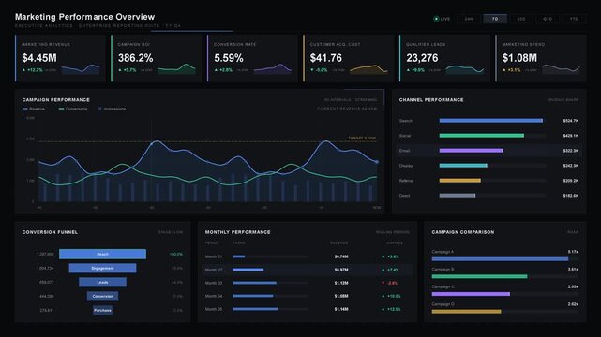601x337 pixels.
Task: Click the Purchase funnel stage
Action: [x=102, y=310]
